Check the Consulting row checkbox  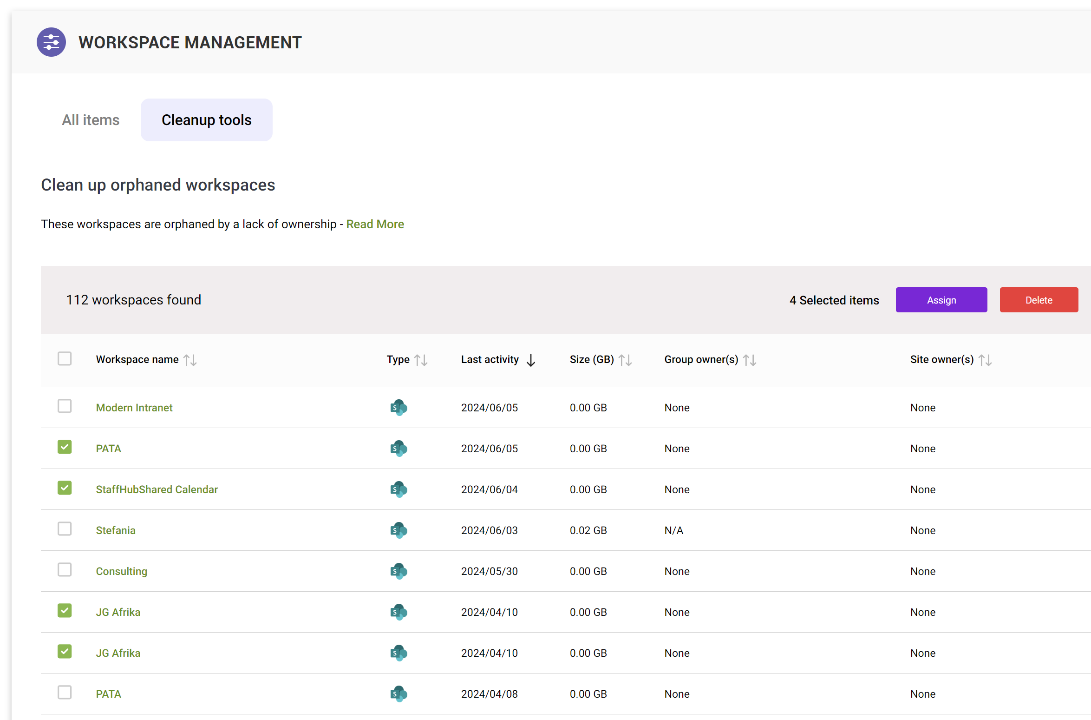[65, 570]
